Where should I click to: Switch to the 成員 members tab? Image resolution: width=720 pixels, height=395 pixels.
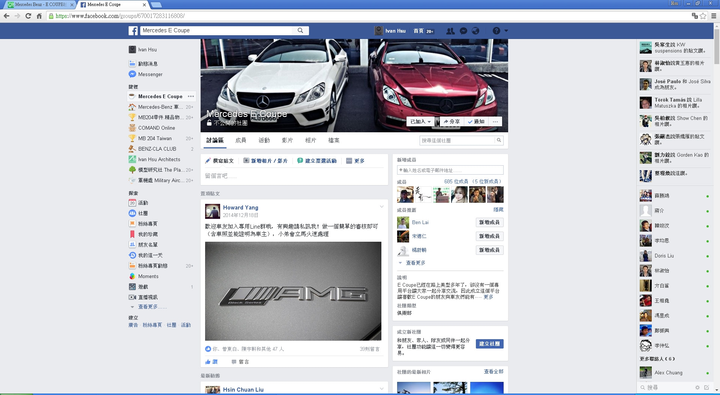[x=241, y=140]
